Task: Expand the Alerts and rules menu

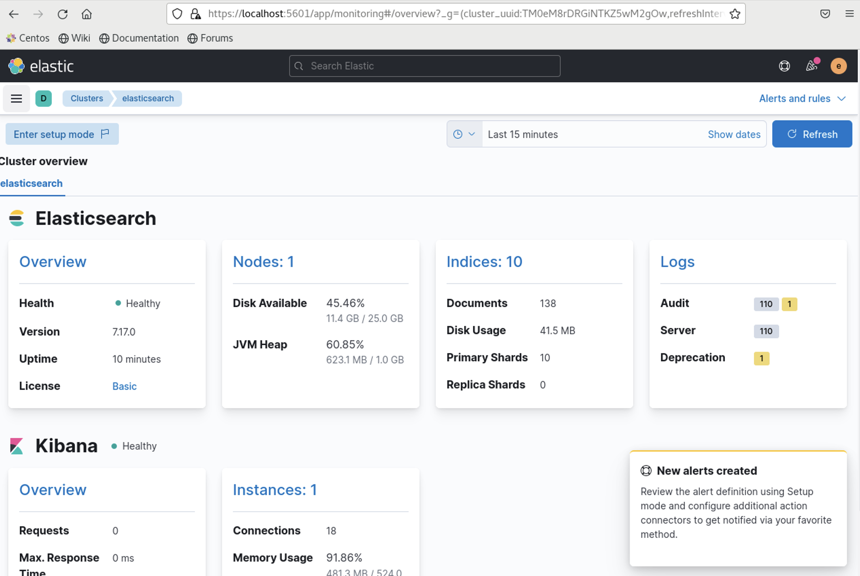Action: [802, 98]
